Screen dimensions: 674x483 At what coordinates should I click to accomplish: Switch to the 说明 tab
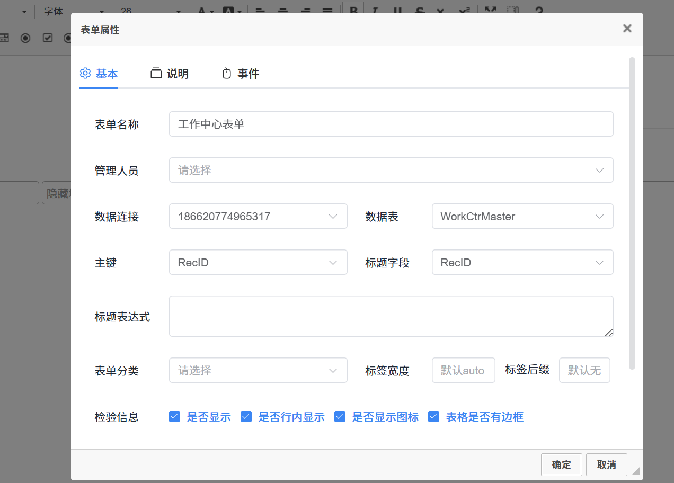coord(170,74)
